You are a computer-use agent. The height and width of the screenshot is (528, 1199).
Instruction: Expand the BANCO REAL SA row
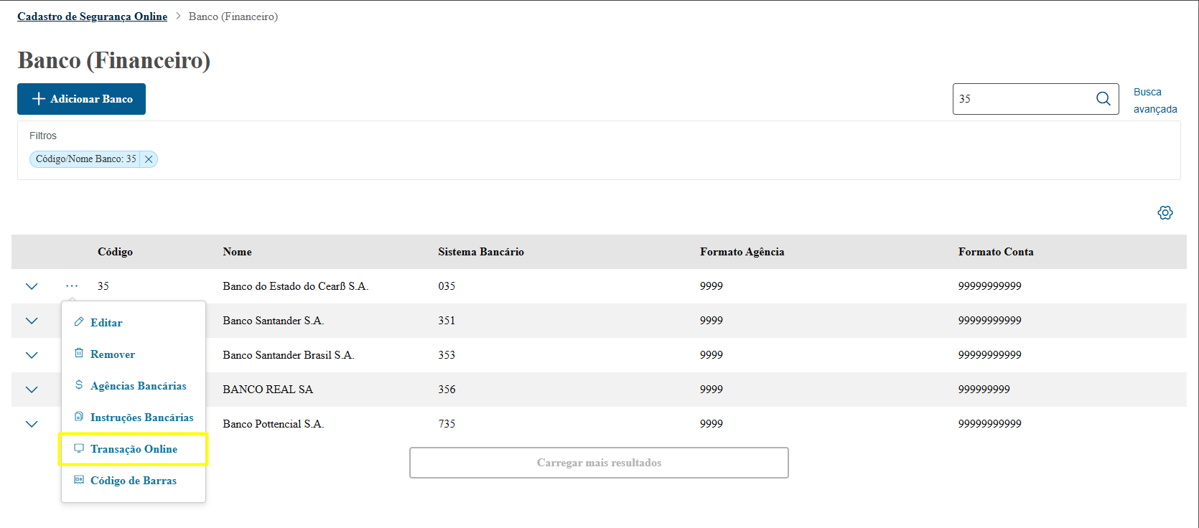(32, 390)
